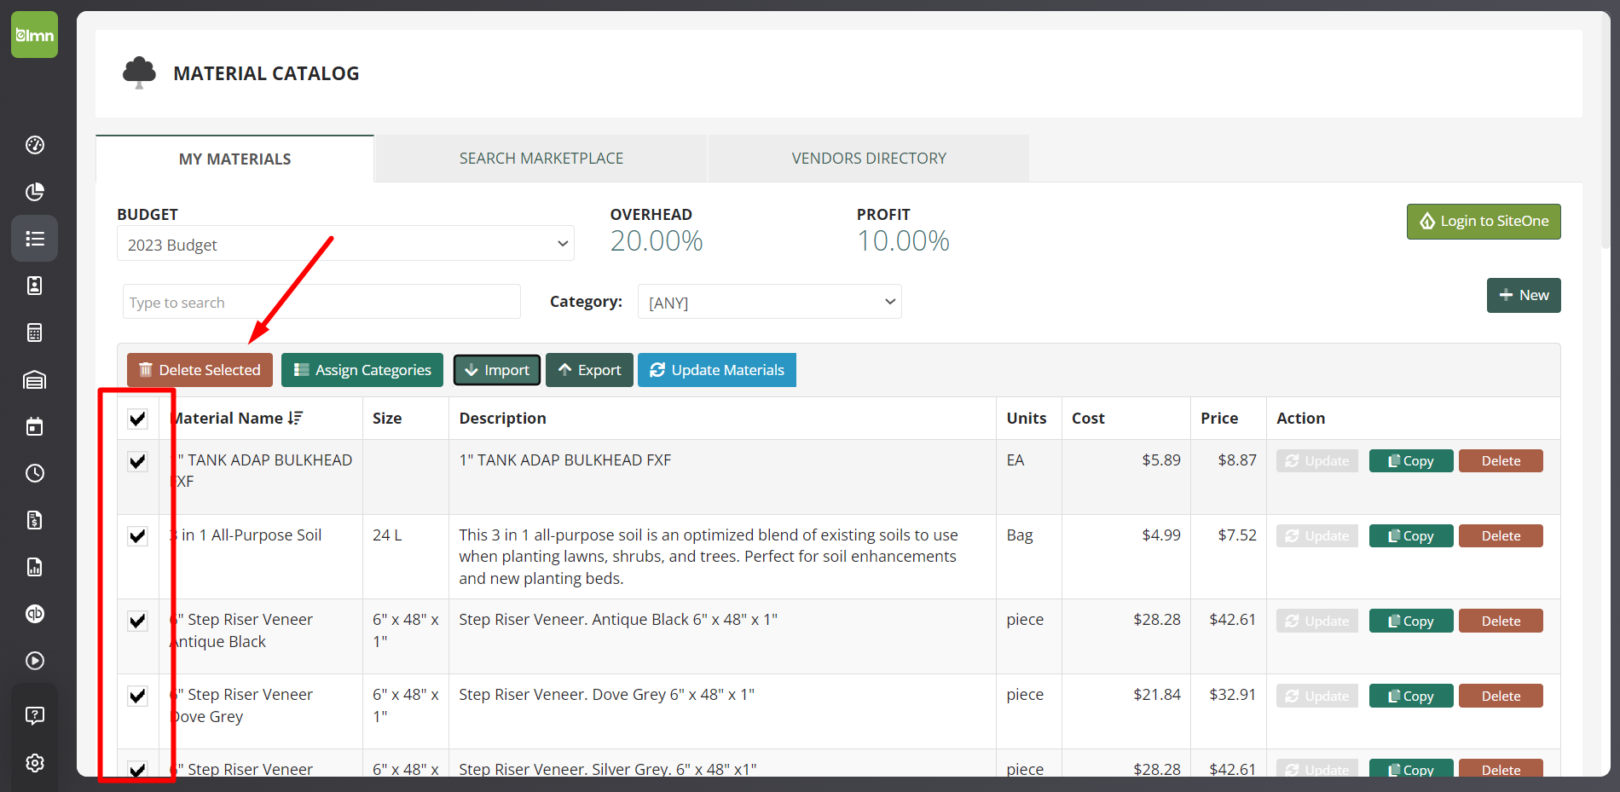Uncheck the select-all checkbox in table header
The image size is (1620, 792).
coord(137,419)
